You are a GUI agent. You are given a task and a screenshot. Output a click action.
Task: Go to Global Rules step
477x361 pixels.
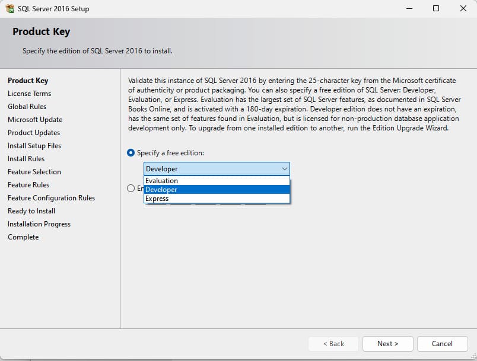[27, 107]
